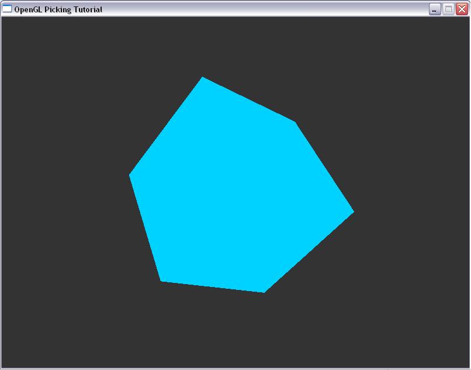Click the midpoint of the cube's bottom edge
Viewport: 471px width, 370px height.
213,286
